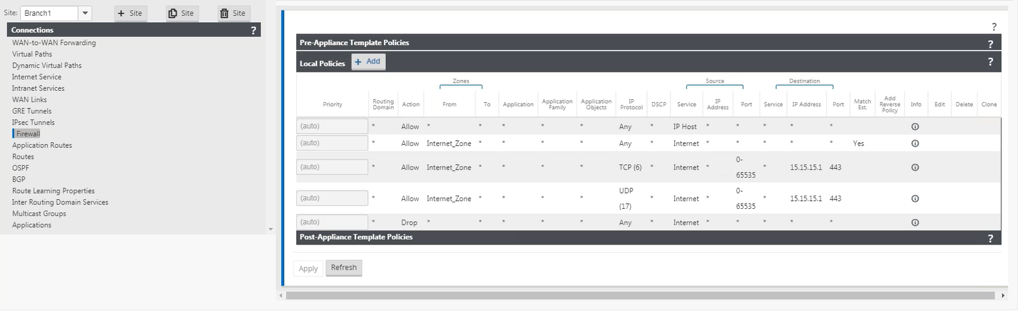This screenshot has width=1024, height=313.
Task: Click the delete Site button with trash icon
Action: [233, 13]
